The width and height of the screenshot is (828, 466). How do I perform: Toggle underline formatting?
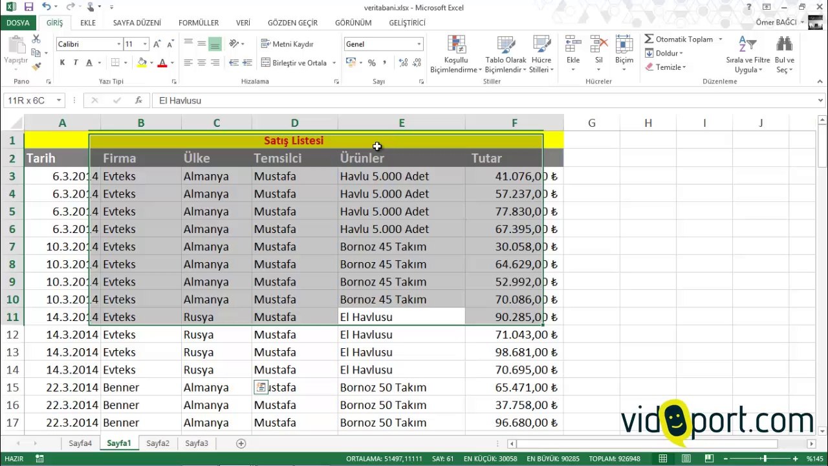point(89,63)
